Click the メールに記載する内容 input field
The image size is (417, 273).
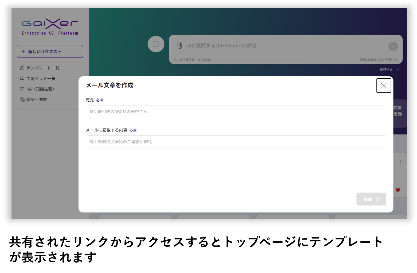[x=236, y=142]
